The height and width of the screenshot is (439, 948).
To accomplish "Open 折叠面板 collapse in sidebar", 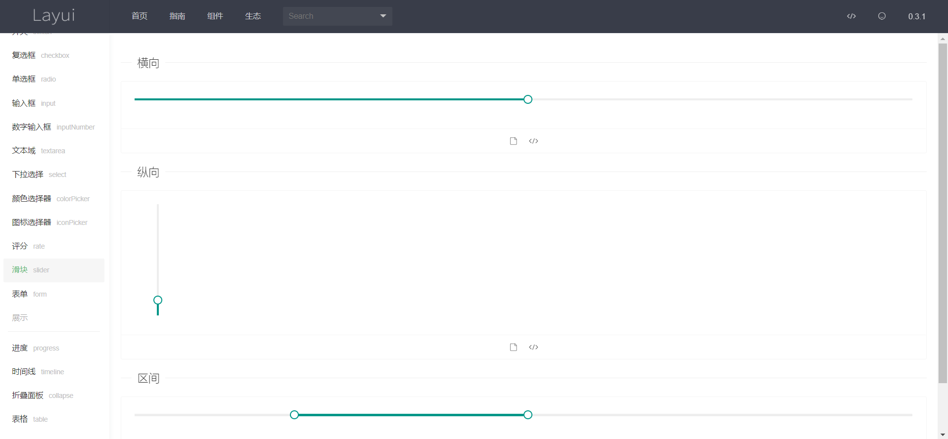I will point(54,395).
